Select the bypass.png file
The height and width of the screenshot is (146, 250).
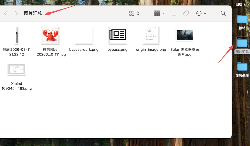coord(117,35)
